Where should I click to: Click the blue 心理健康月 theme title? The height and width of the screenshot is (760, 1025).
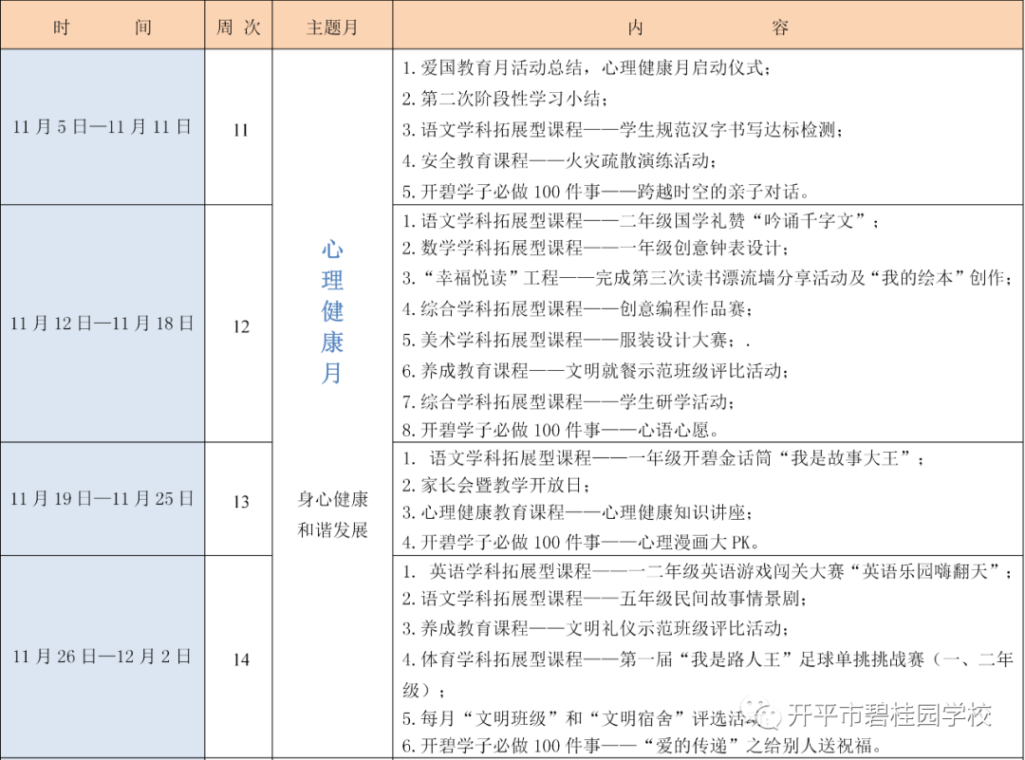(x=332, y=311)
